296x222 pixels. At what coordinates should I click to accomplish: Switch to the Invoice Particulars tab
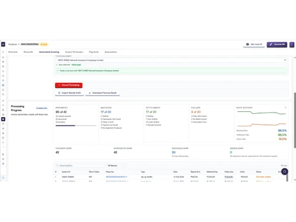[x=74, y=52]
